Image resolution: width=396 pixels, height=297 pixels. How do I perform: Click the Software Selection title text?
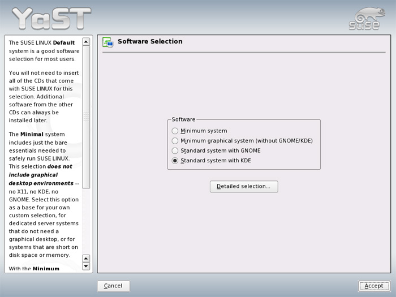coord(150,41)
